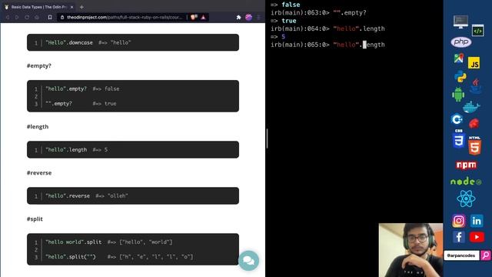Viewport: 492px width, 277px height.
Task: Click the green Android robot icon
Action: click(458, 94)
